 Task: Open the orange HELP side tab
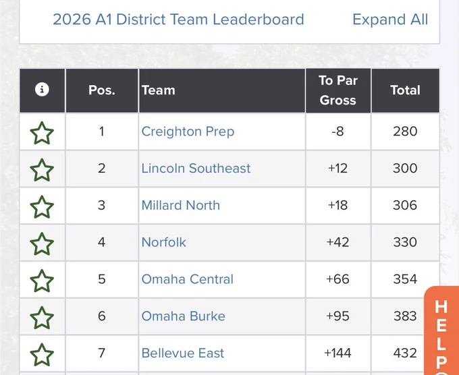(x=441, y=330)
